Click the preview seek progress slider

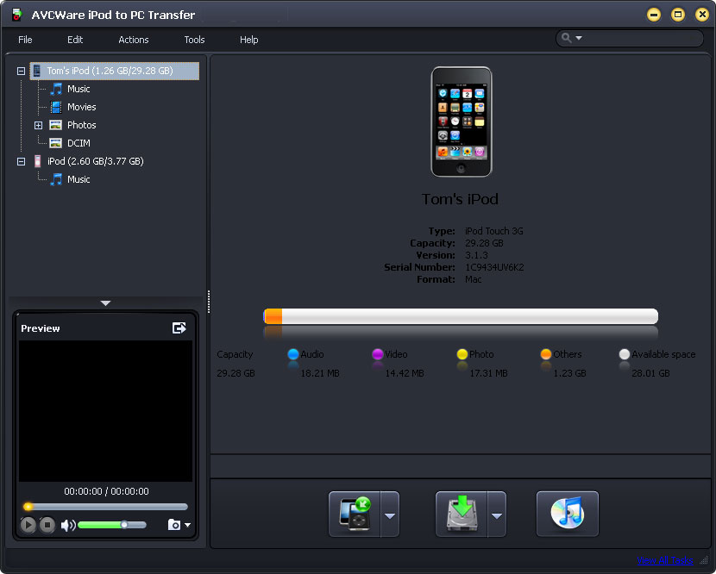[105, 507]
